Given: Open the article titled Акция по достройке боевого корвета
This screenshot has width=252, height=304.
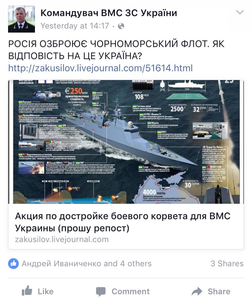Looking at the screenshot, I should pos(123,222).
